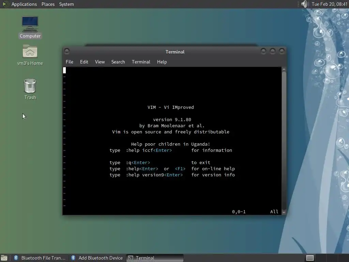
Task: Click the scrollbar down arrow in Terminal
Action: tap(284, 212)
